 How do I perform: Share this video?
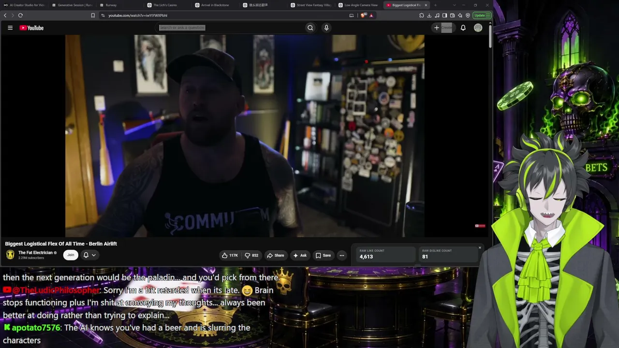(276, 255)
